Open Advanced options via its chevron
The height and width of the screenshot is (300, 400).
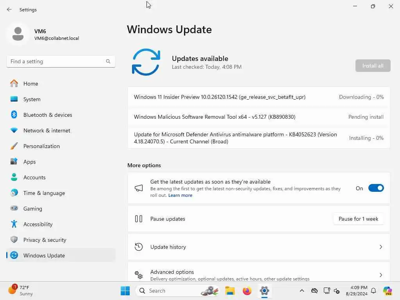click(x=380, y=275)
